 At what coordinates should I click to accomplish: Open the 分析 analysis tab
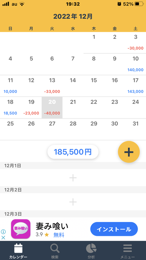point(91,251)
